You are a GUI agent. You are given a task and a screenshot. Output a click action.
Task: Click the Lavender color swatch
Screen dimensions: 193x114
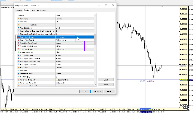57,83
